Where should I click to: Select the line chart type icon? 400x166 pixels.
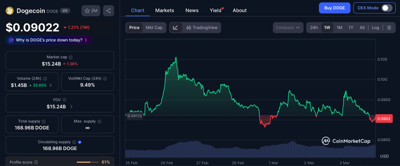(176, 28)
